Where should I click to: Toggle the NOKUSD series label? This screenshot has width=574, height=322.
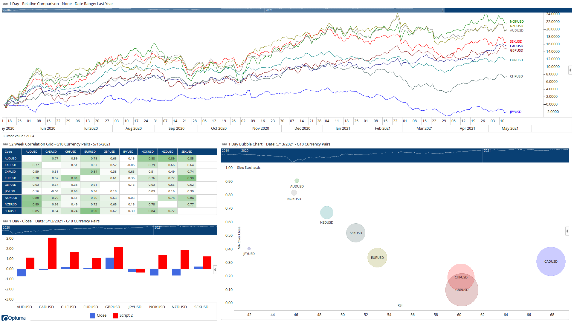517,21
